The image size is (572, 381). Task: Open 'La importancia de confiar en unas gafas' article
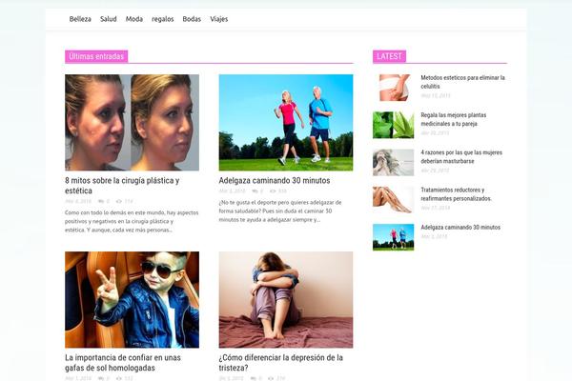[123, 363]
